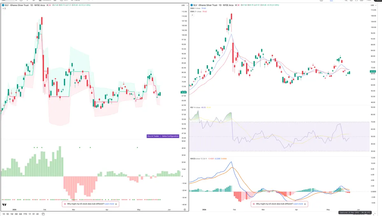Viewport: 382px width, 216px height.
Task: Click the left chart current price label 69.45
Action: [x=184, y=92]
